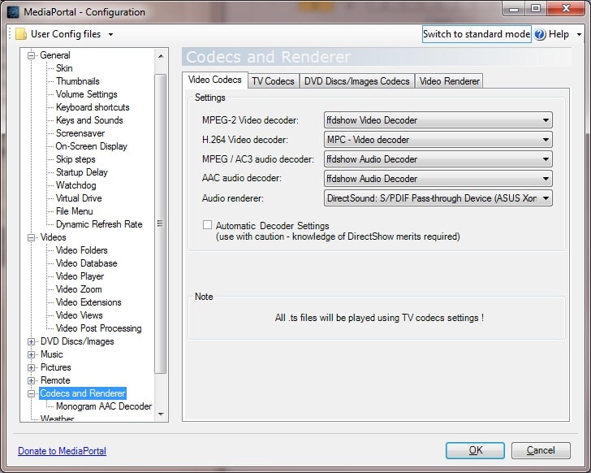
Task: Select the Video Codecs tab
Action: pos(215,80)
